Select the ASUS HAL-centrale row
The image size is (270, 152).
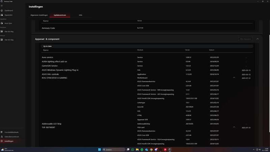(x=147, y=74)
